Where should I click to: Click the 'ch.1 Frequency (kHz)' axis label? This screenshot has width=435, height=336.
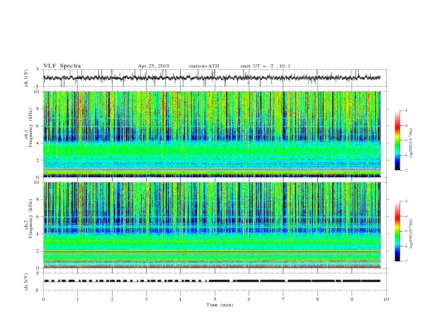[29, 126]
